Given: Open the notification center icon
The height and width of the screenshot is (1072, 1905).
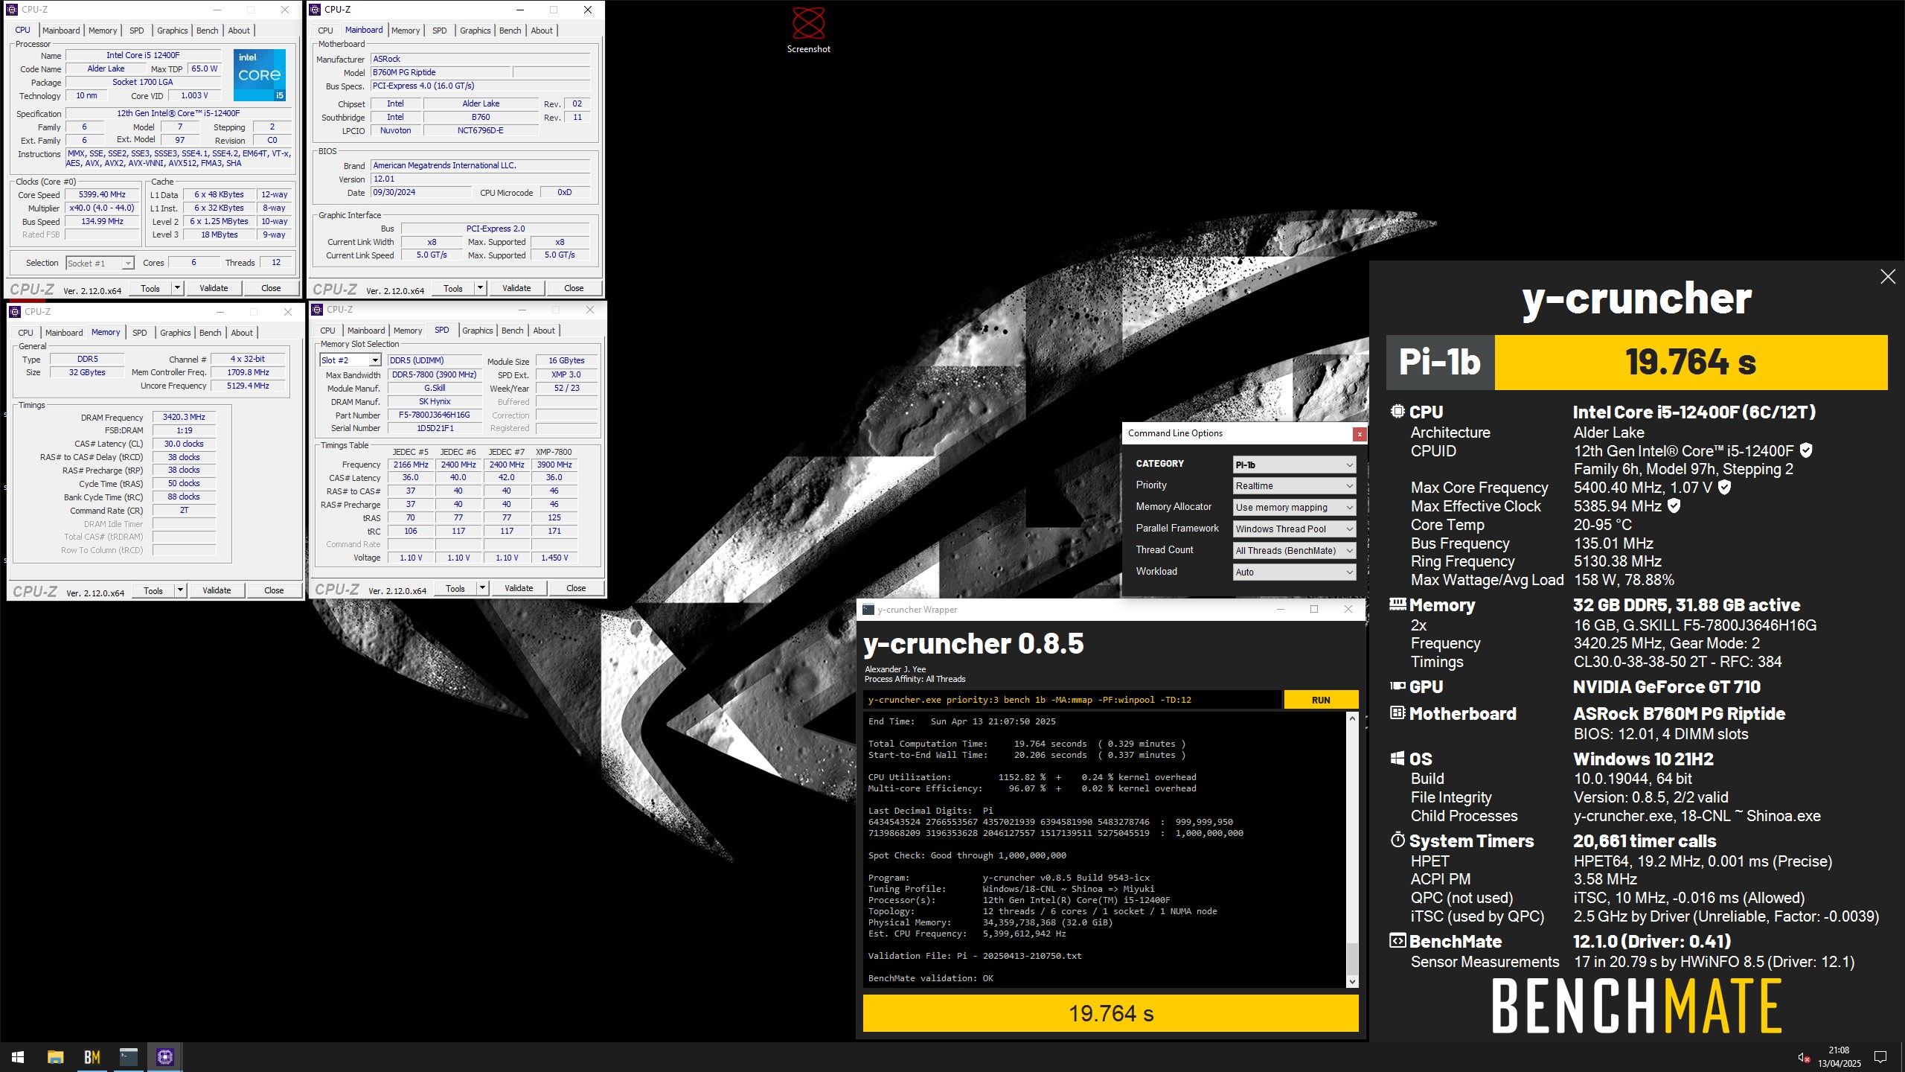Looking at the screenshot, I should point(1880,1057).
